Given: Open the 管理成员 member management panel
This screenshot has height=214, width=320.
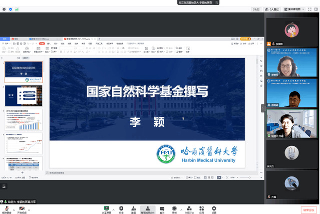Looking at the screenshot, I should coord(147,207).
